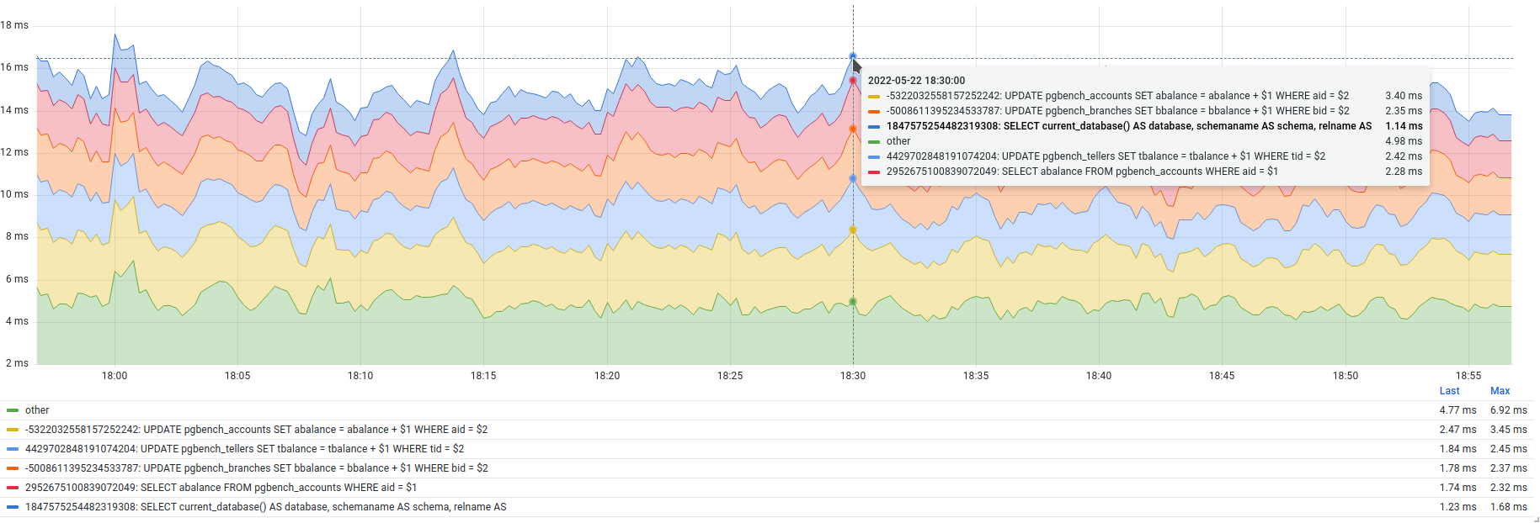Screen dimensions: 1540x523
Task: Click the 18 ms label on the y-axis
Action: [x=14, y=25]
